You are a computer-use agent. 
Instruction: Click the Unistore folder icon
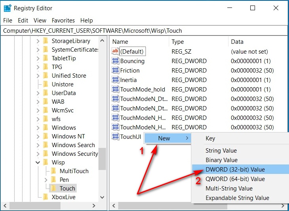[x=46, y=84]
